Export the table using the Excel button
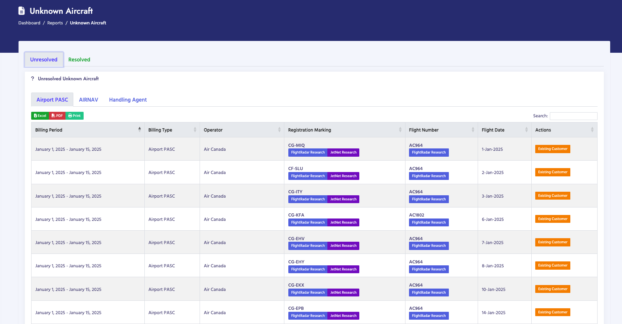Viewport: 622px width, 324px height. click(x=40, y=116)
